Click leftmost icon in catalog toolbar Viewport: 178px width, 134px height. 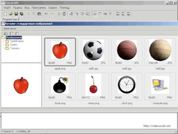6,33
